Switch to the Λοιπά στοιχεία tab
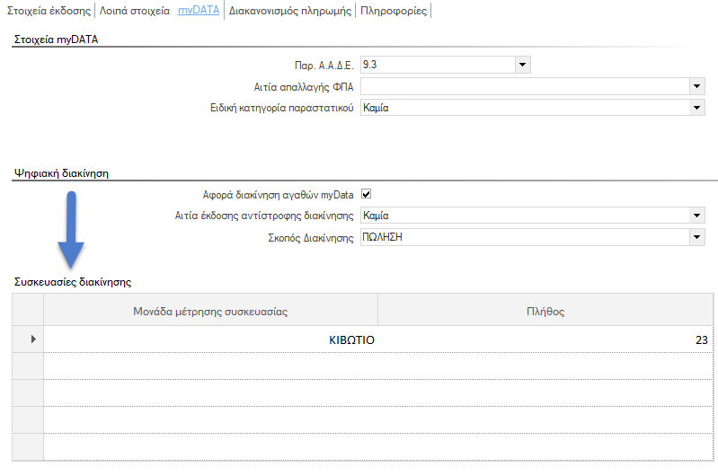The height and width of the screenshot is (476, 718). pyautogui.click(x=135, y=11)
